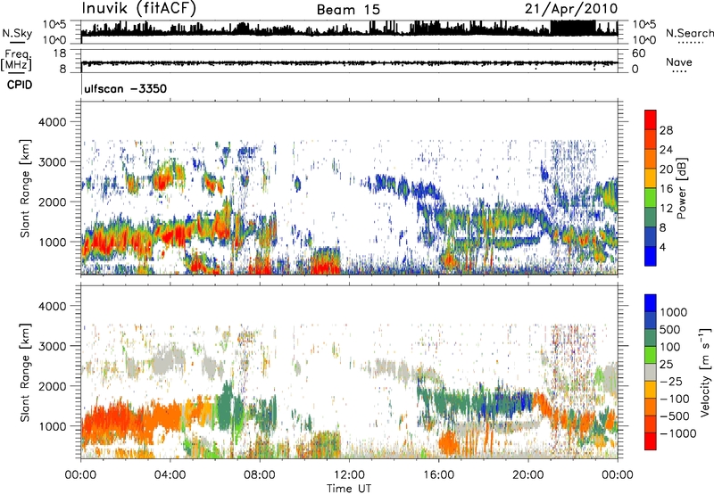Click the '1000' value on velocity colorbar
Image resolution: width=714 pixels, height=494 pixels.
pyautogui.click(x=674, y=312)
